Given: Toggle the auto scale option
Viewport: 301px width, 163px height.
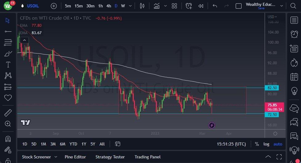Looking at the screenshot, I should point(278,144).
